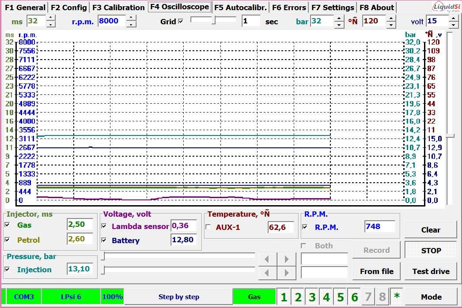
Task: Click the From file button
Action: (x=376, y=271)
